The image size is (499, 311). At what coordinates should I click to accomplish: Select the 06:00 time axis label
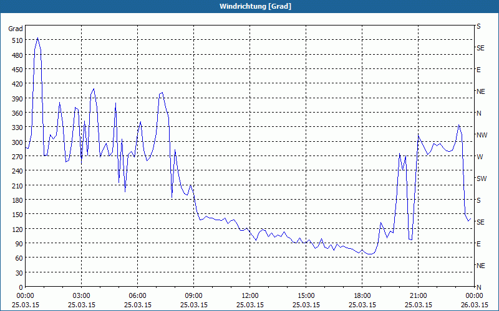point(137,296)
